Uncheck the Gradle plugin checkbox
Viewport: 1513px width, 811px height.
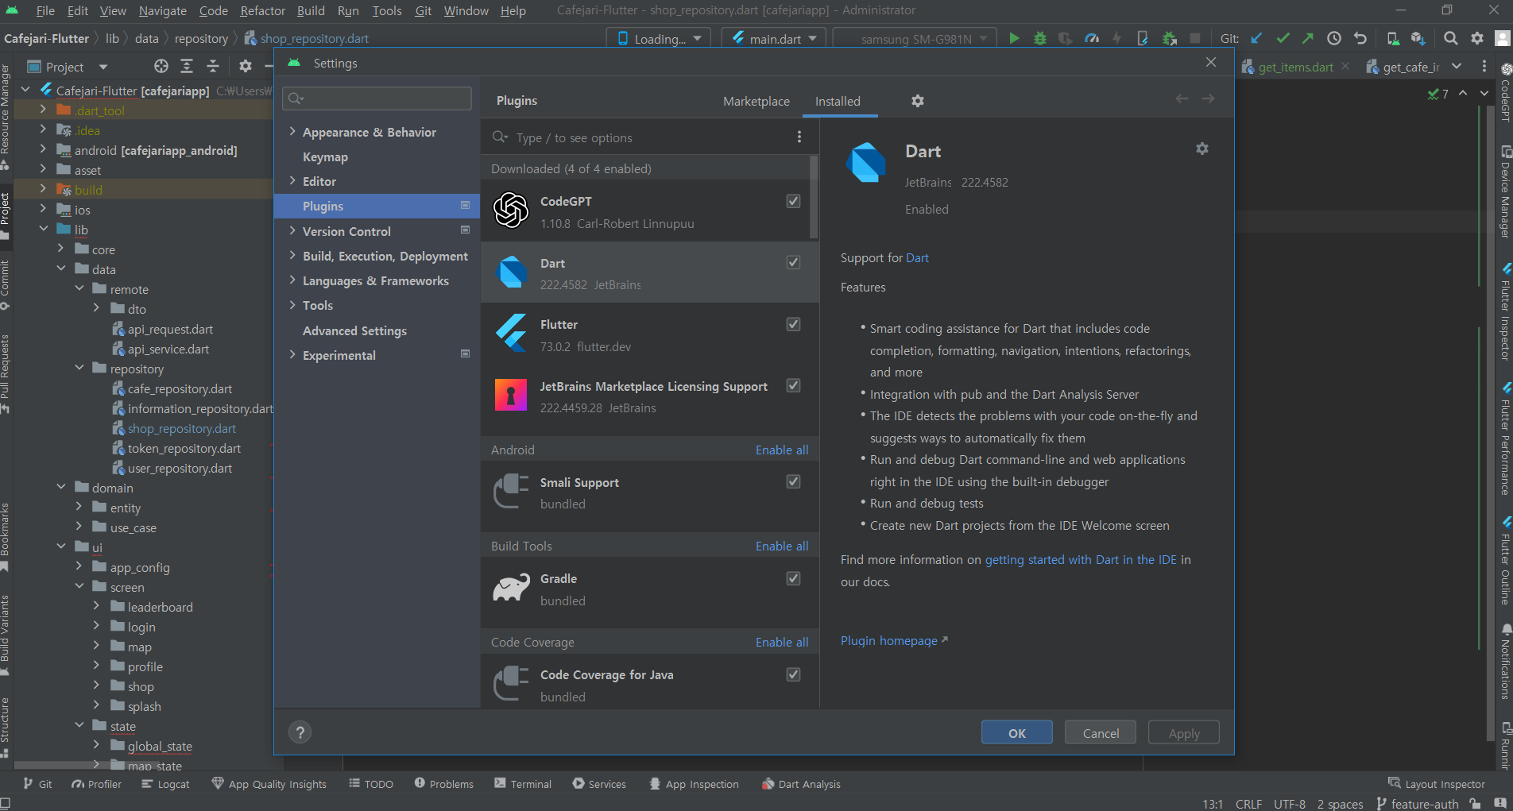tap(793, 578)
